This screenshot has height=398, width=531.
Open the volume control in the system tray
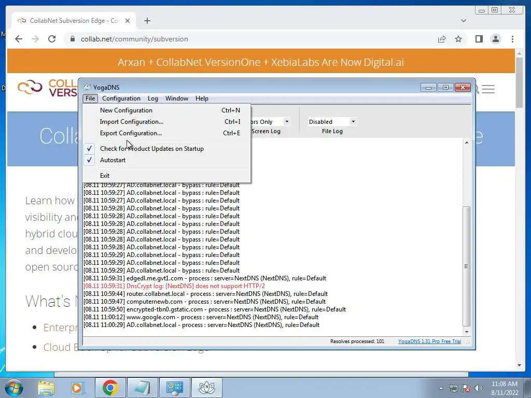tap(479, 388)
